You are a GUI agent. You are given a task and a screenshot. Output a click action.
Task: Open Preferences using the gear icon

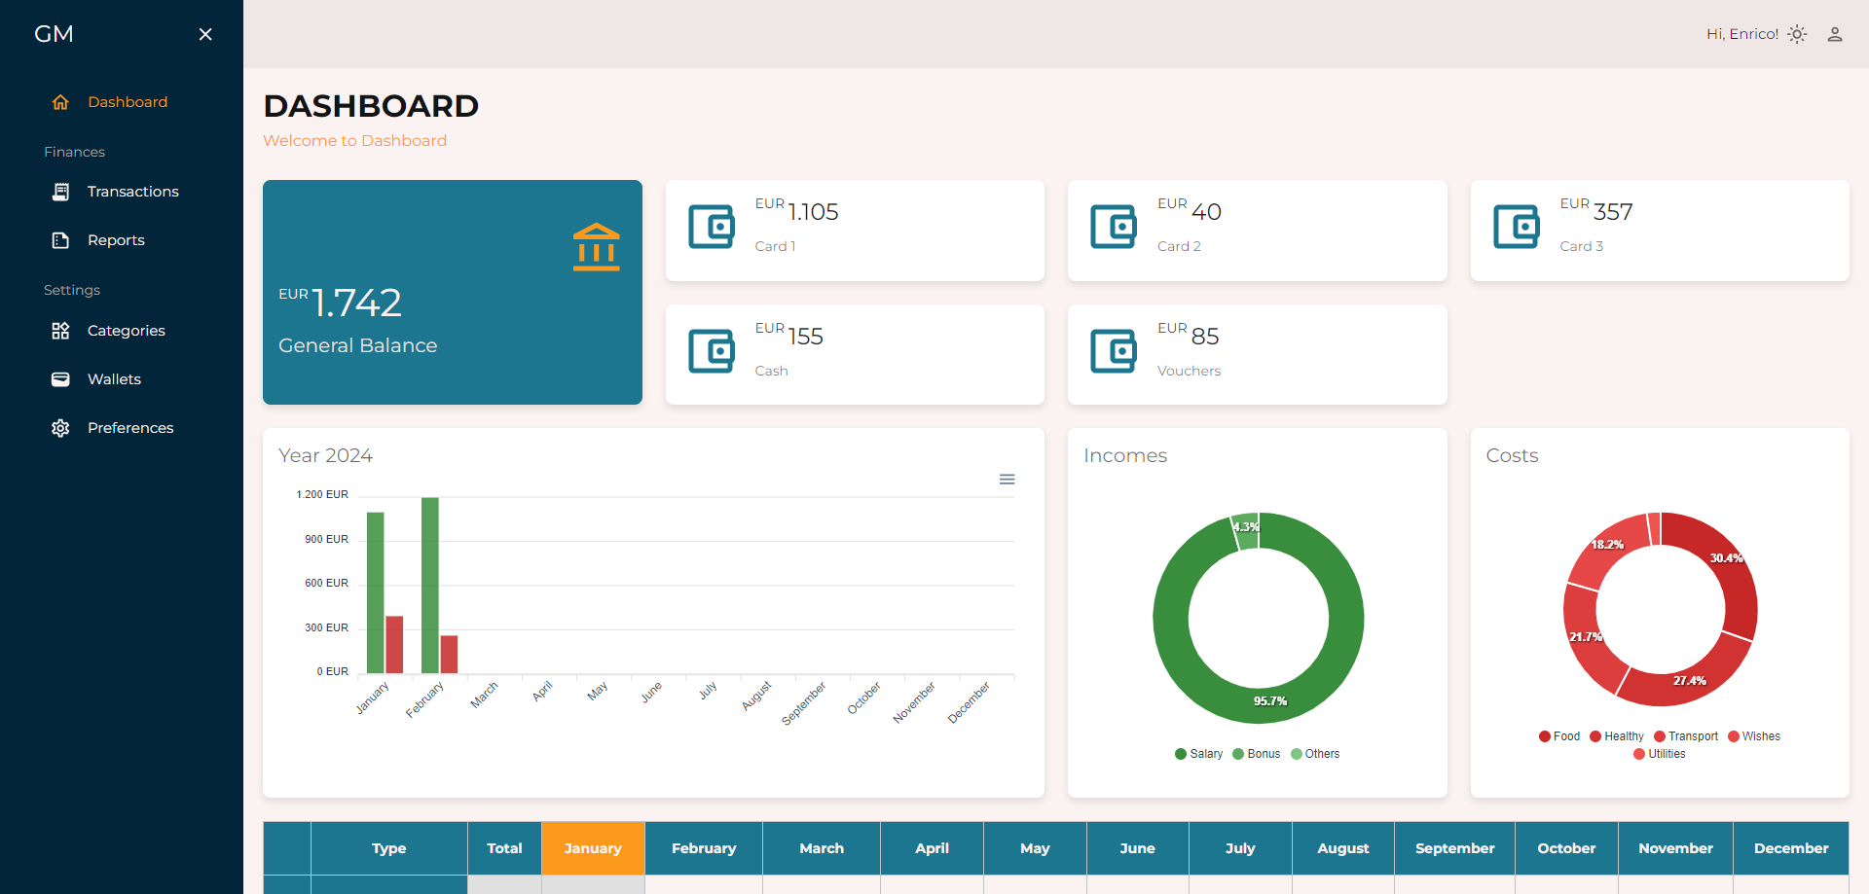click(60, 428)
